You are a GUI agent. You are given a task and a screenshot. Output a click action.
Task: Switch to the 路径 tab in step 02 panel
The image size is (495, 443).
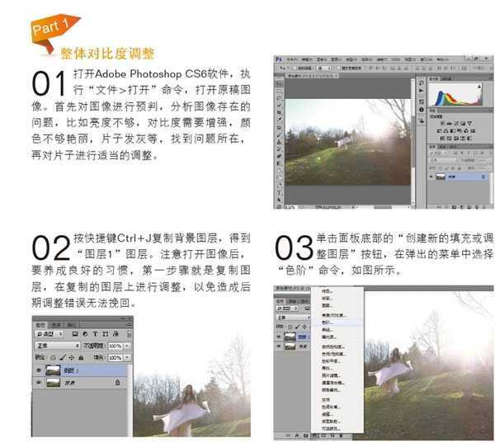coord(71,325)
